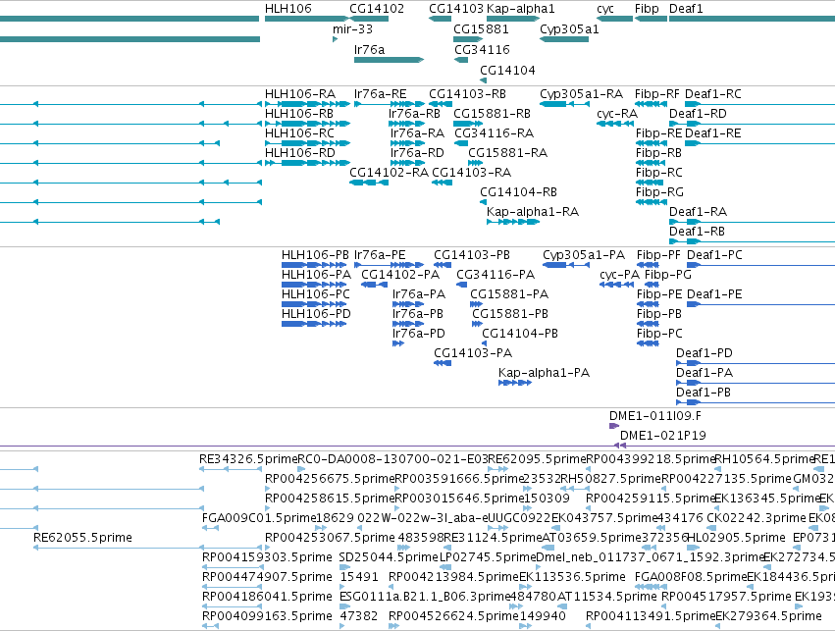This screenshot has height=631, width=835.
Task: Click the Fibp-PG protein glyph
Action: 652,285
